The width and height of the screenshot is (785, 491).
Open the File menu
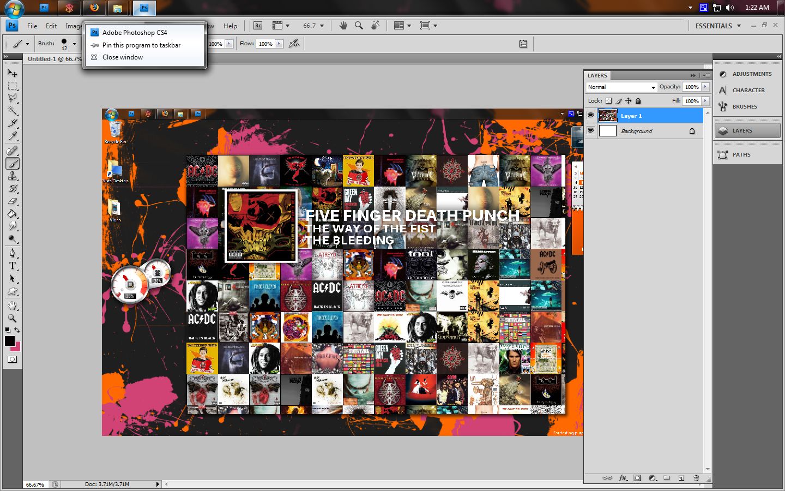point(32,26)
